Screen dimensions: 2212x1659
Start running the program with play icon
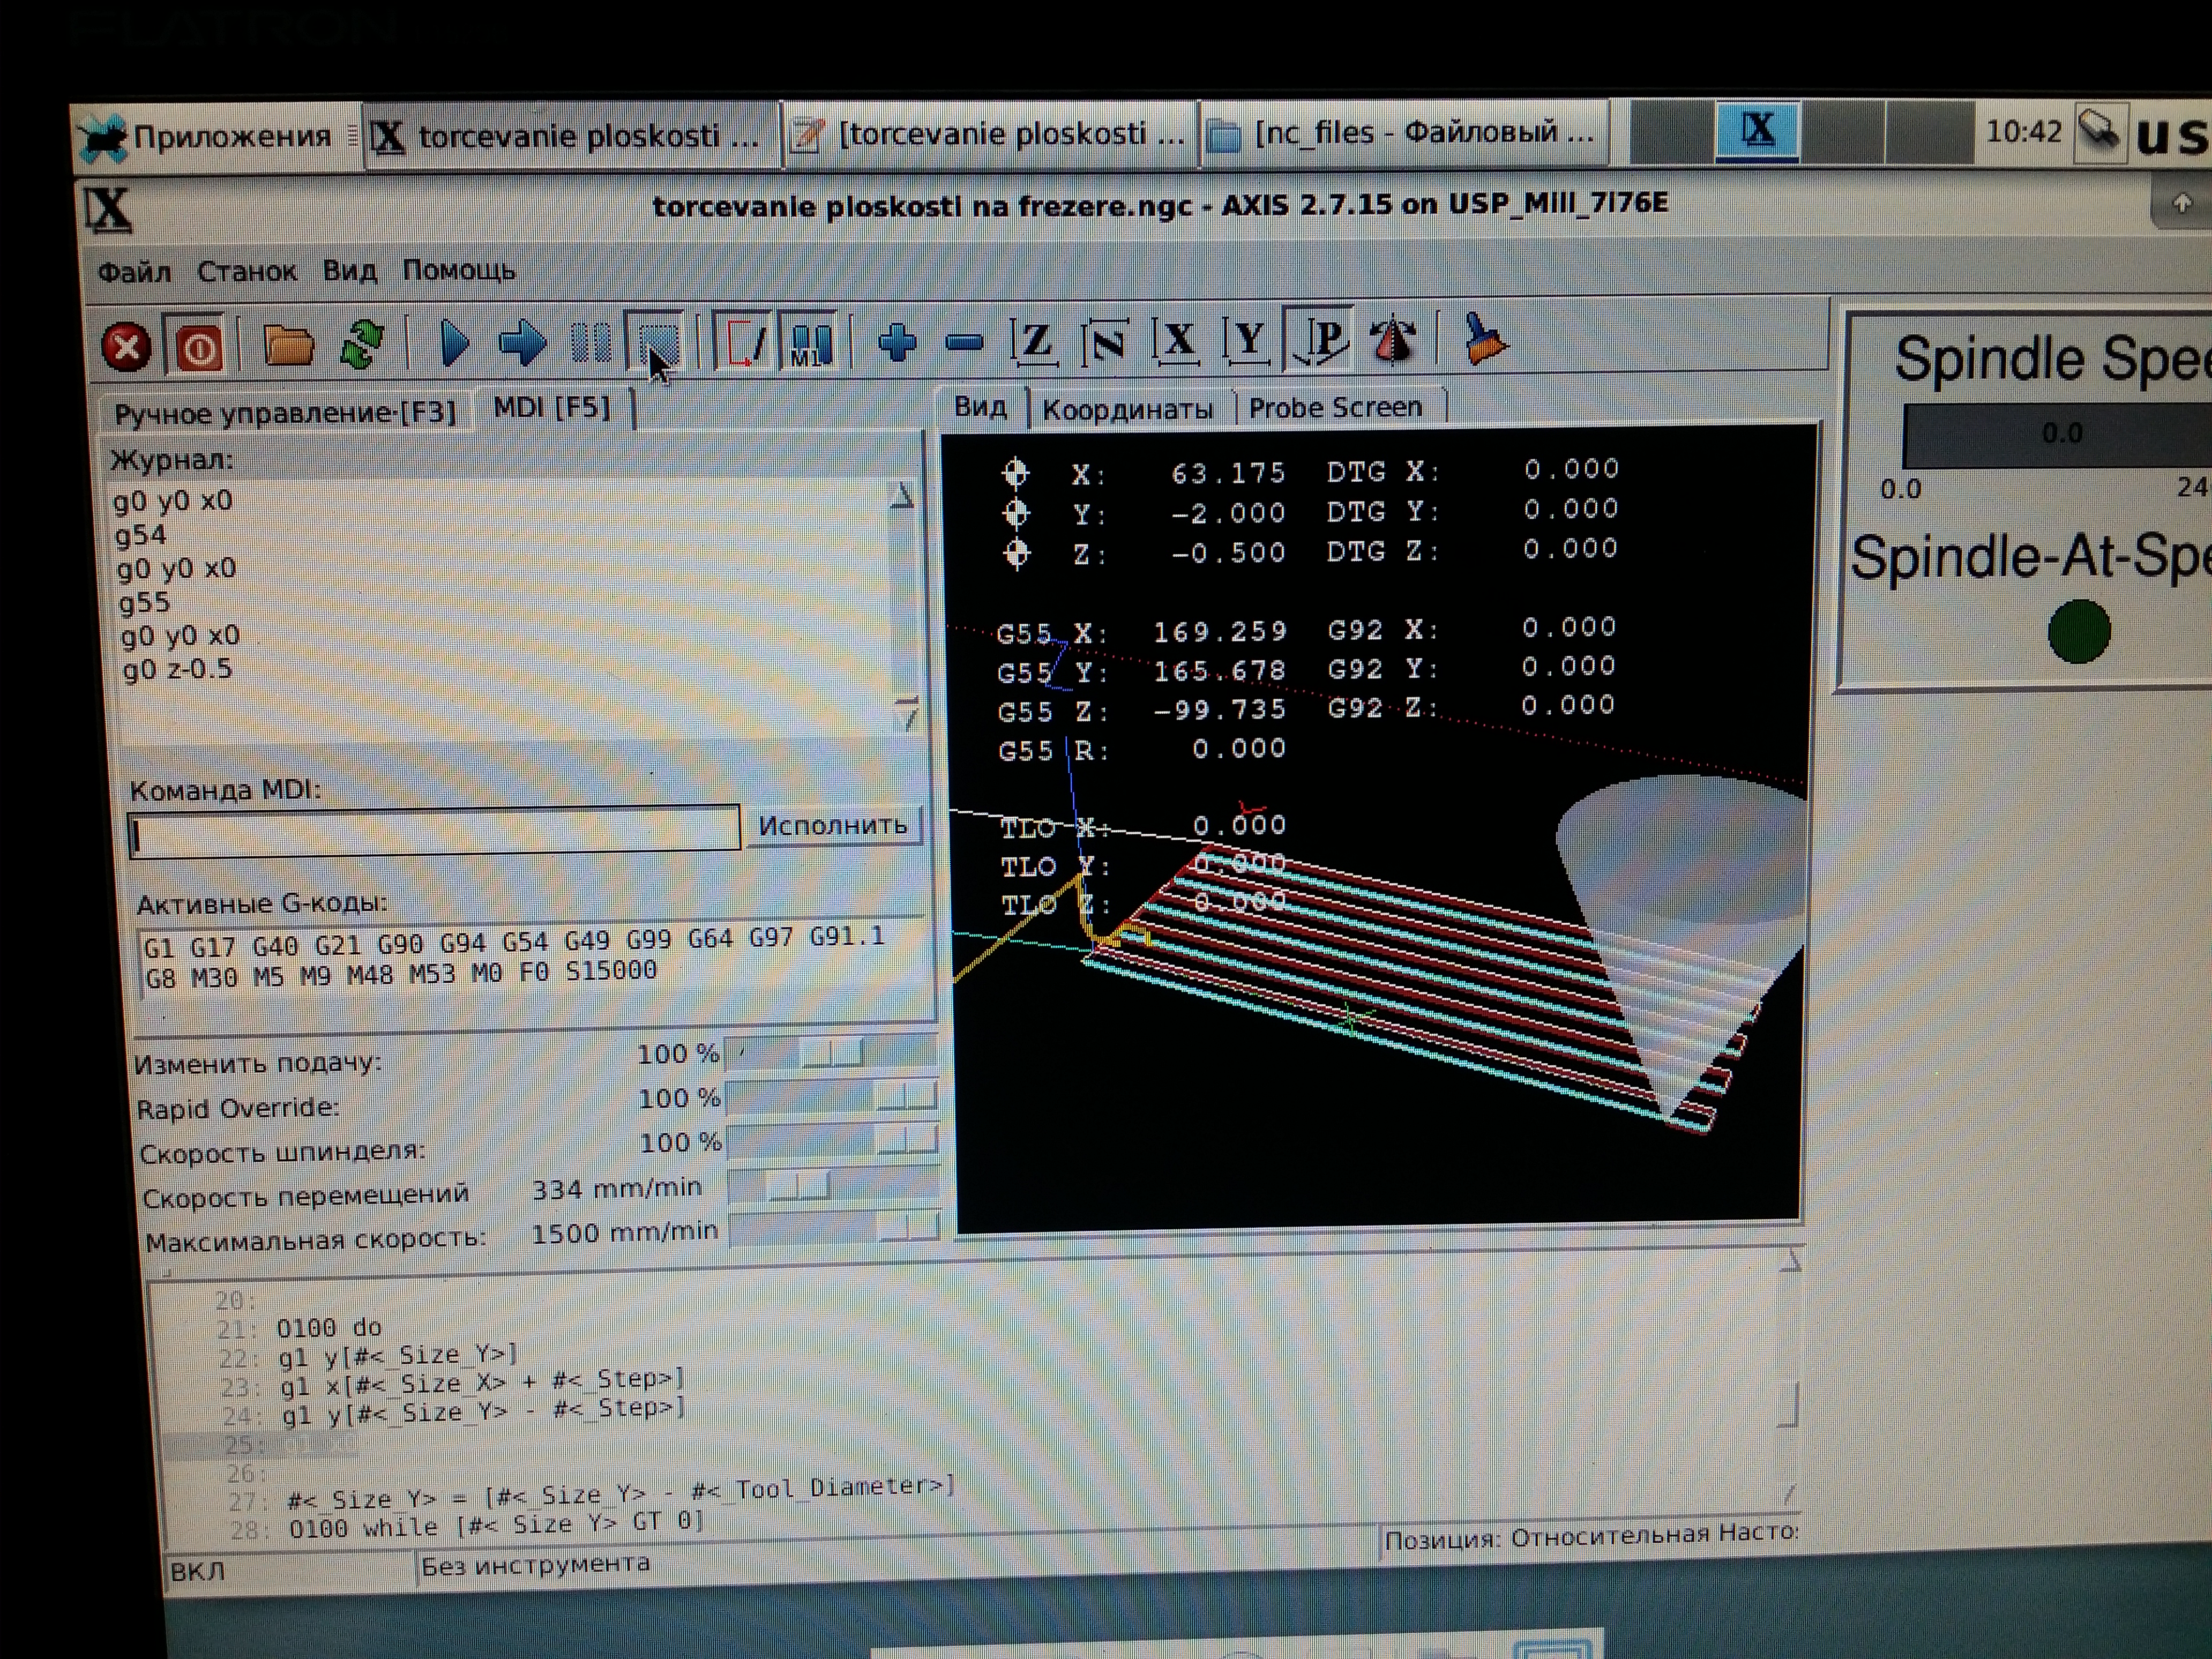(454, 343)
